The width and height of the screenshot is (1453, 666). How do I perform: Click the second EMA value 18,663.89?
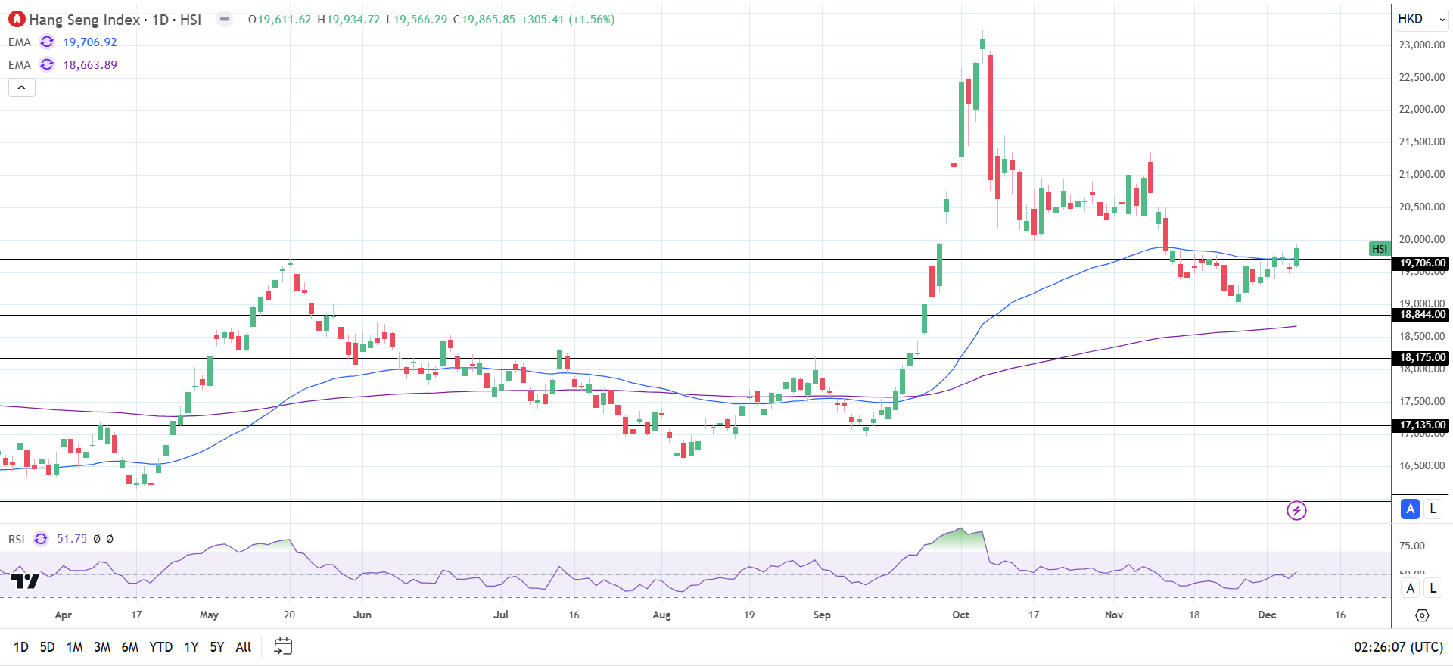pyautogui.click(x=90, y=65)
